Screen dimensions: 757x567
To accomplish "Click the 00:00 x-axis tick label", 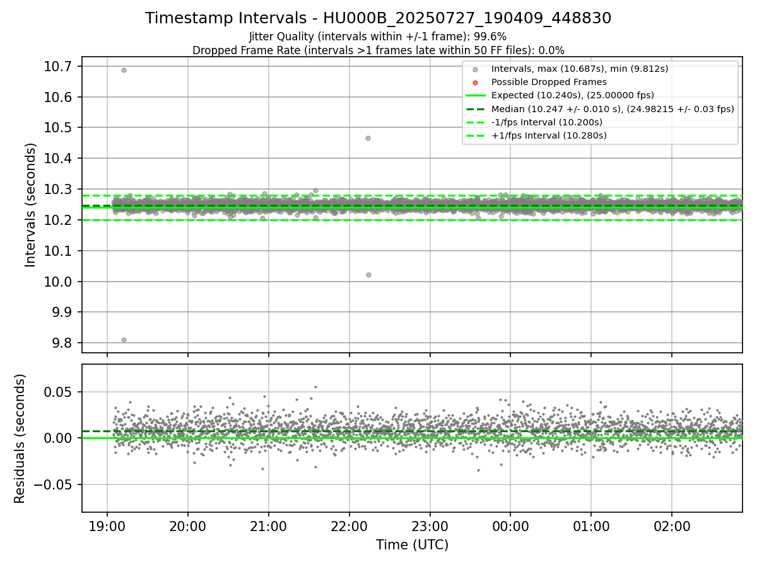I will [x=510, y=525].
